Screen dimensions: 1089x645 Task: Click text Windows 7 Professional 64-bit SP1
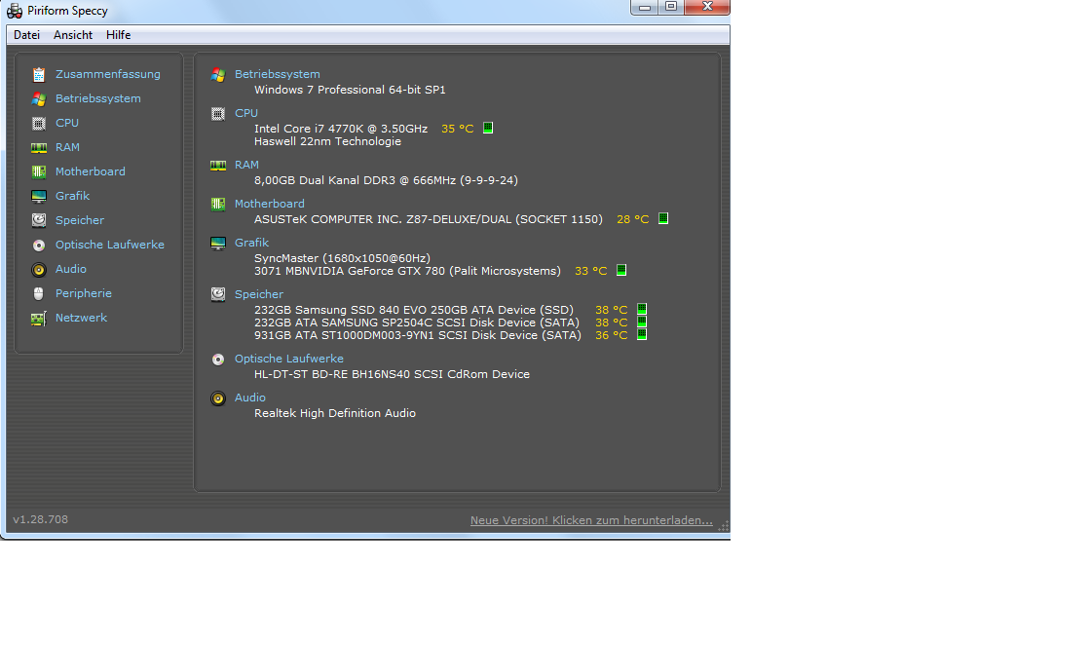click(x=350, y=90)
